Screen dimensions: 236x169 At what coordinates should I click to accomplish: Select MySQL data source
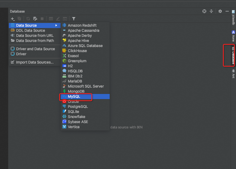click(x=85, y=96)
